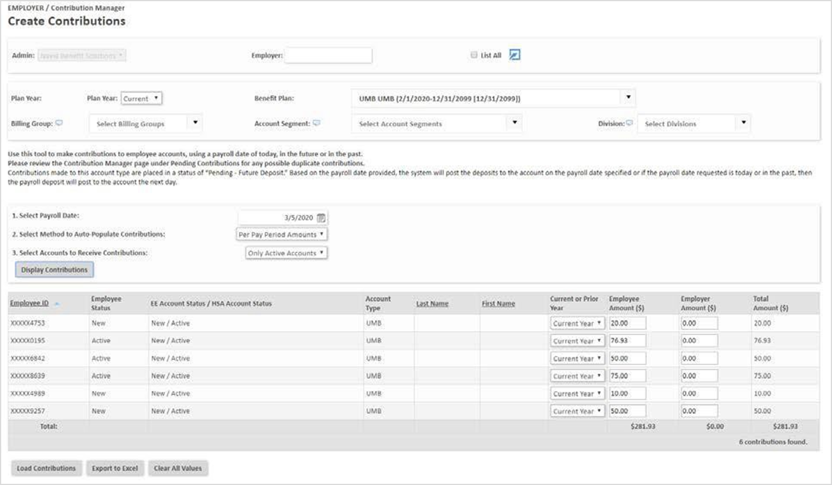Image resolution: width=832 pixels, height=485 pixels.
Task: Open the Only Active Accounts dropdown
Action: point(285,253)
